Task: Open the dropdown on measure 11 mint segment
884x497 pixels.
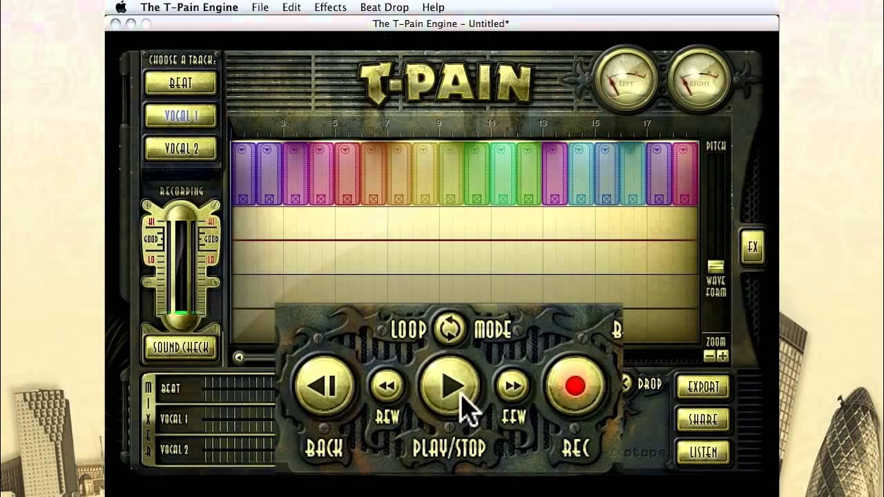Action: [501, 149]
